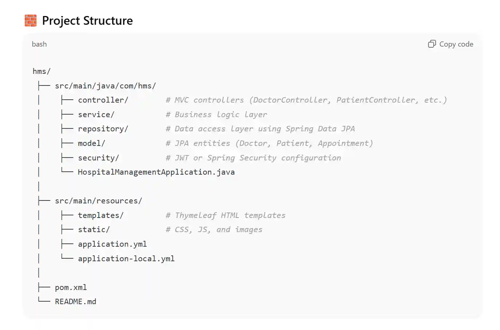
Task: Click the application.yml file entry
Action: [112, 244]
